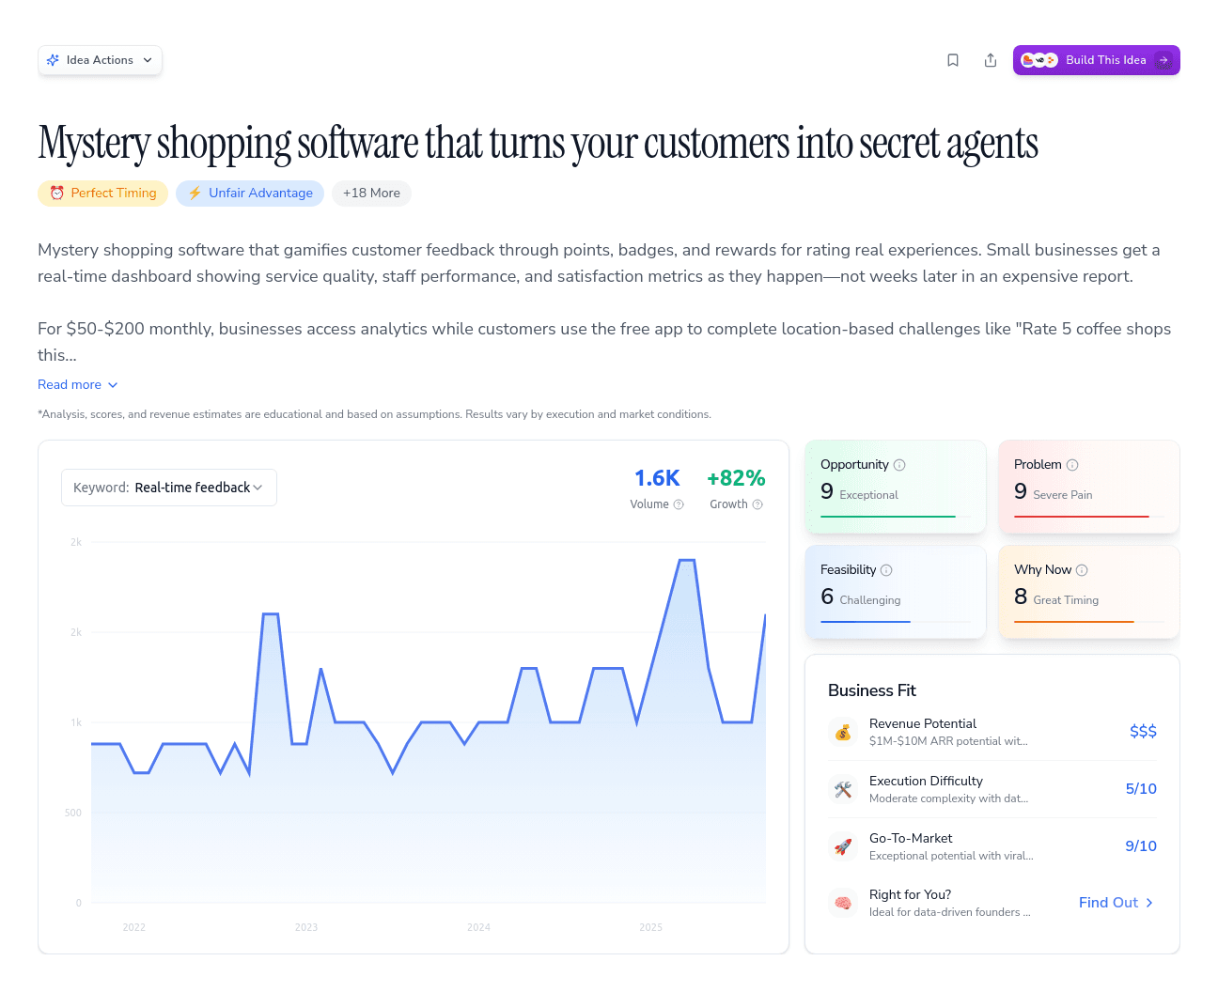Click the sparkle icon in Idea Actions
The height and width of the screenshot is (992, 1218).
coord(54,59)
